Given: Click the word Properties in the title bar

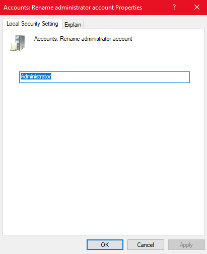Looking at the screenshot, I should 128,8.
